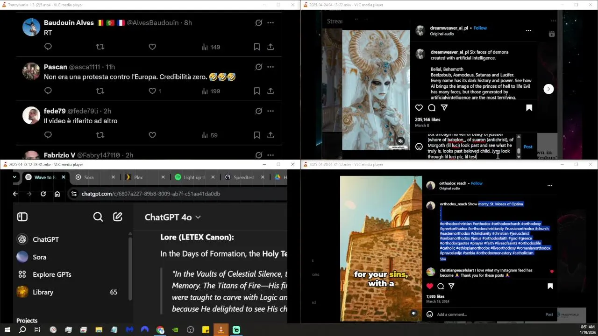The width and height of the screenshot is (598, 336).
Task: Click the comment box scrollbar thumb
Action: pos(519,151)
